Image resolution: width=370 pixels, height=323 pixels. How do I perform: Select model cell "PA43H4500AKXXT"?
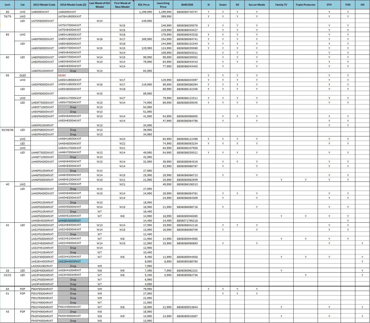click(x=73, y=316)
